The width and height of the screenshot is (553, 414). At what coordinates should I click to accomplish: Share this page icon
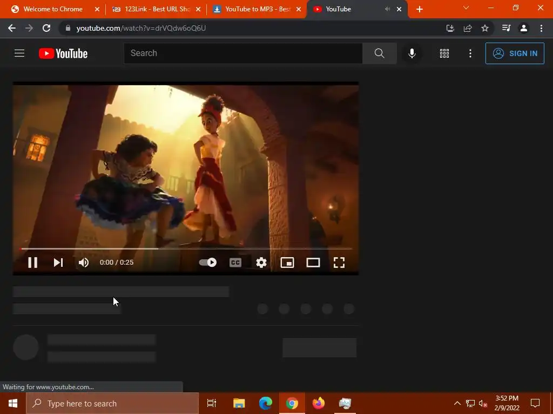click(x=468, y=28)
